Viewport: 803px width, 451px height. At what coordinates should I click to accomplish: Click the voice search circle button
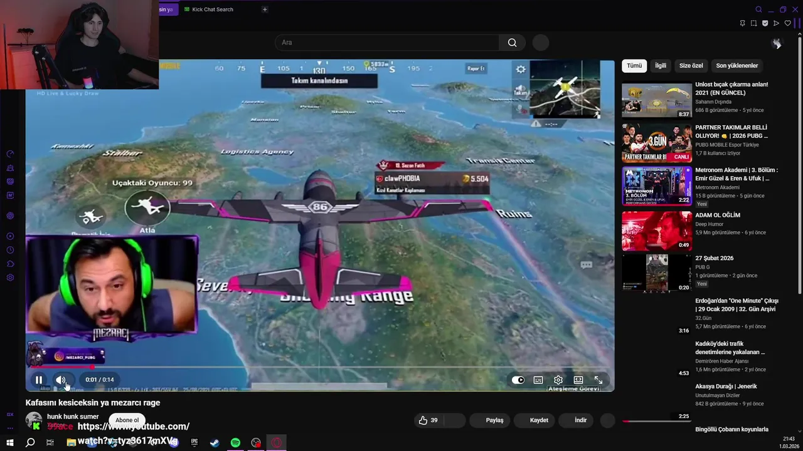click(x=541, y=43)
